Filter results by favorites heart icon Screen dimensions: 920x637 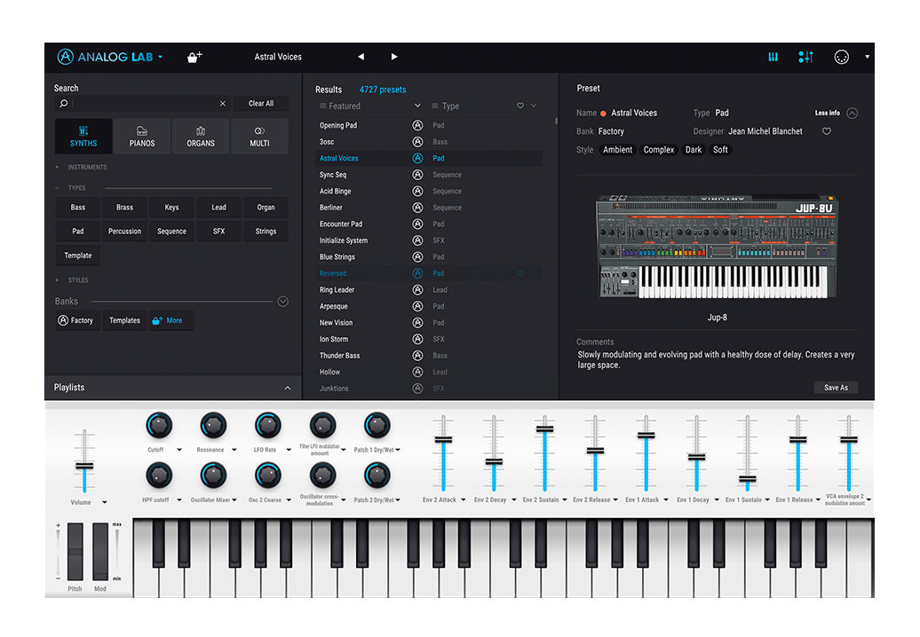[x=519, y=106]
